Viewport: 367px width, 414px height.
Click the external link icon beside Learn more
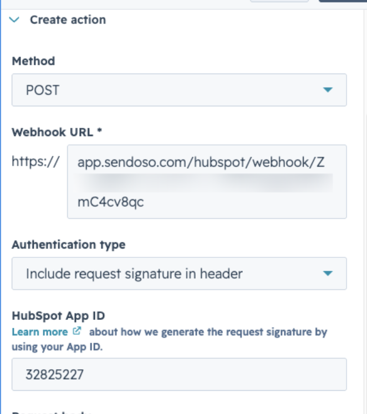point(77,331)
